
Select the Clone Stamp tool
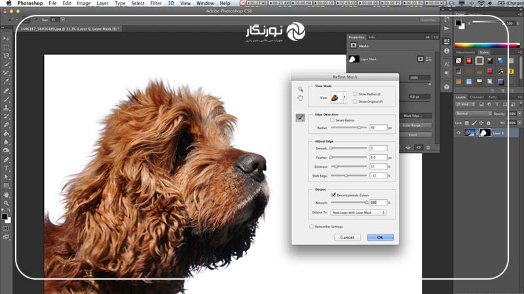point(6,108)
